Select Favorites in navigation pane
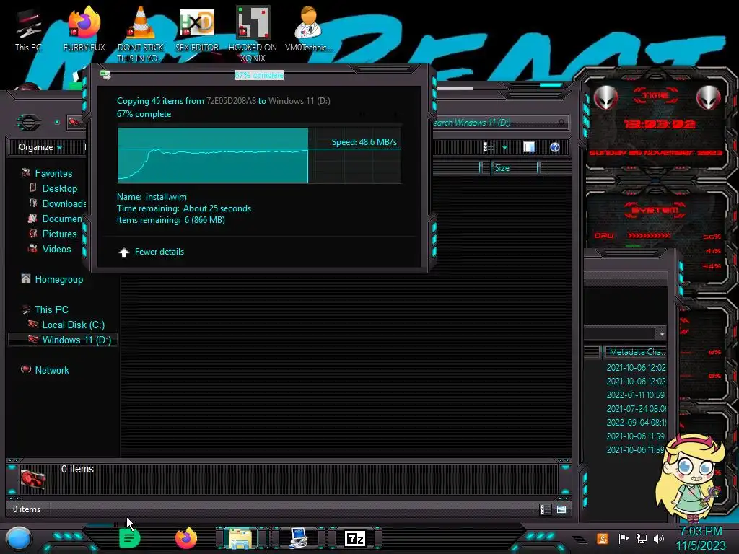739x554 pixels. click(53, 173)
